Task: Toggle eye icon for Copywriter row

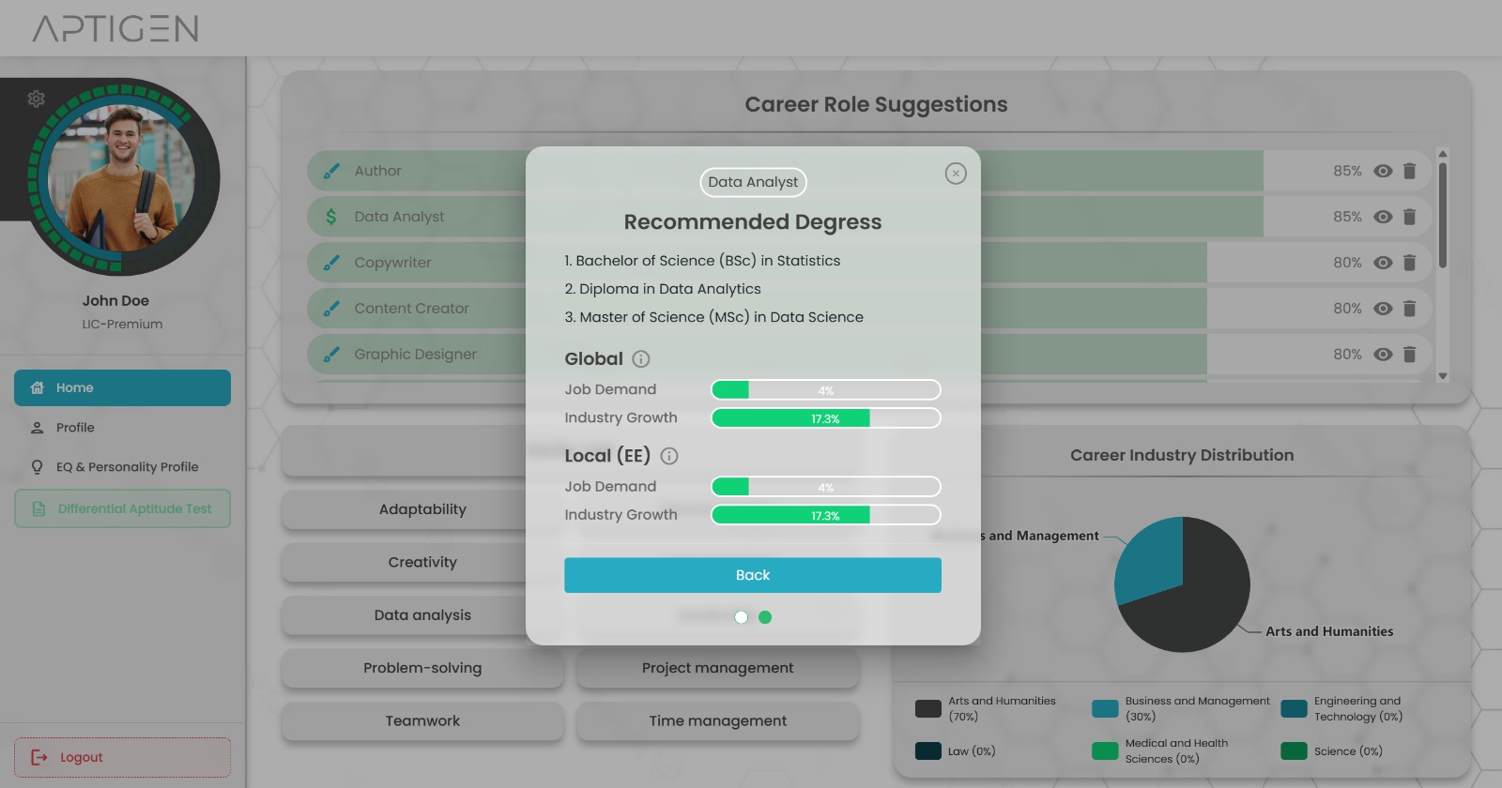Action: [x=1383, y=263]
